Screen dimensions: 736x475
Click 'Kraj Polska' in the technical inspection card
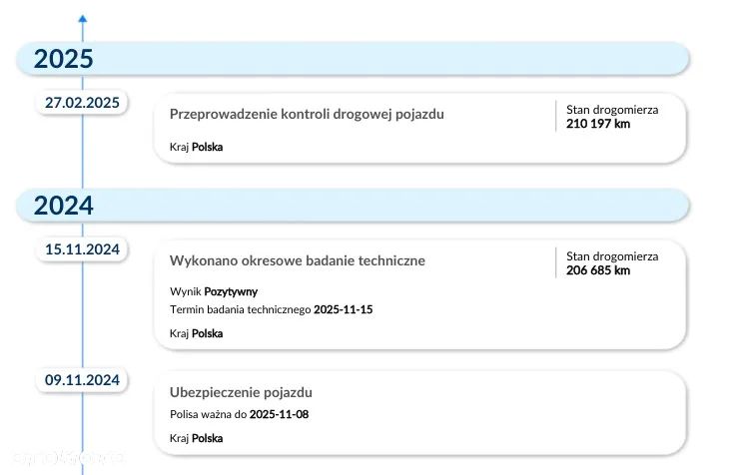pyautogui.click(x=196, y=333)
